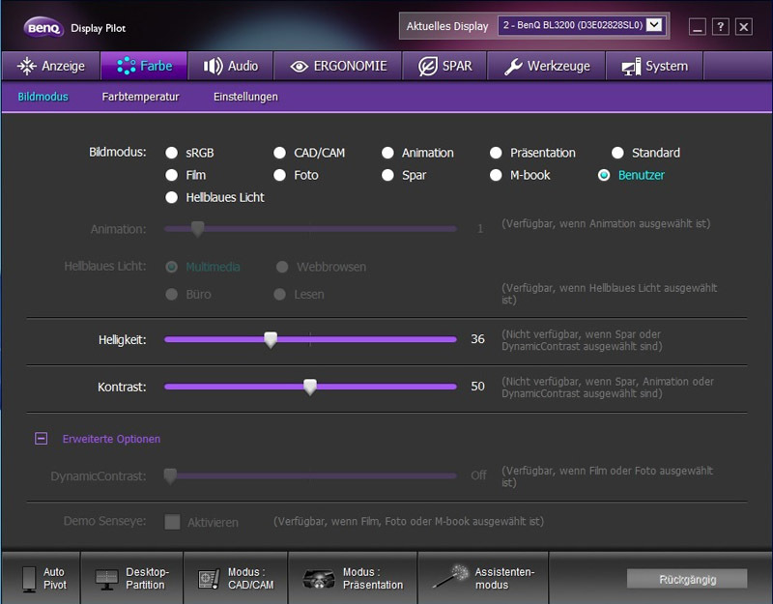Select the Benutzer picture mode
Viewport: 773px width, 604px height.
[x=604, y=175]
